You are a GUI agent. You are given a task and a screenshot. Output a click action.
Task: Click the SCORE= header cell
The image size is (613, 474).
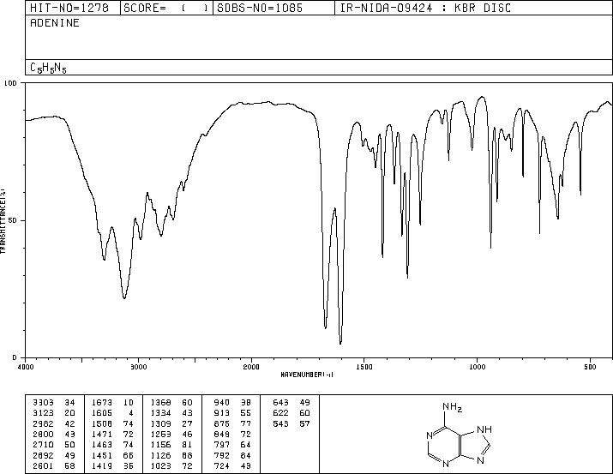(166, 8)
